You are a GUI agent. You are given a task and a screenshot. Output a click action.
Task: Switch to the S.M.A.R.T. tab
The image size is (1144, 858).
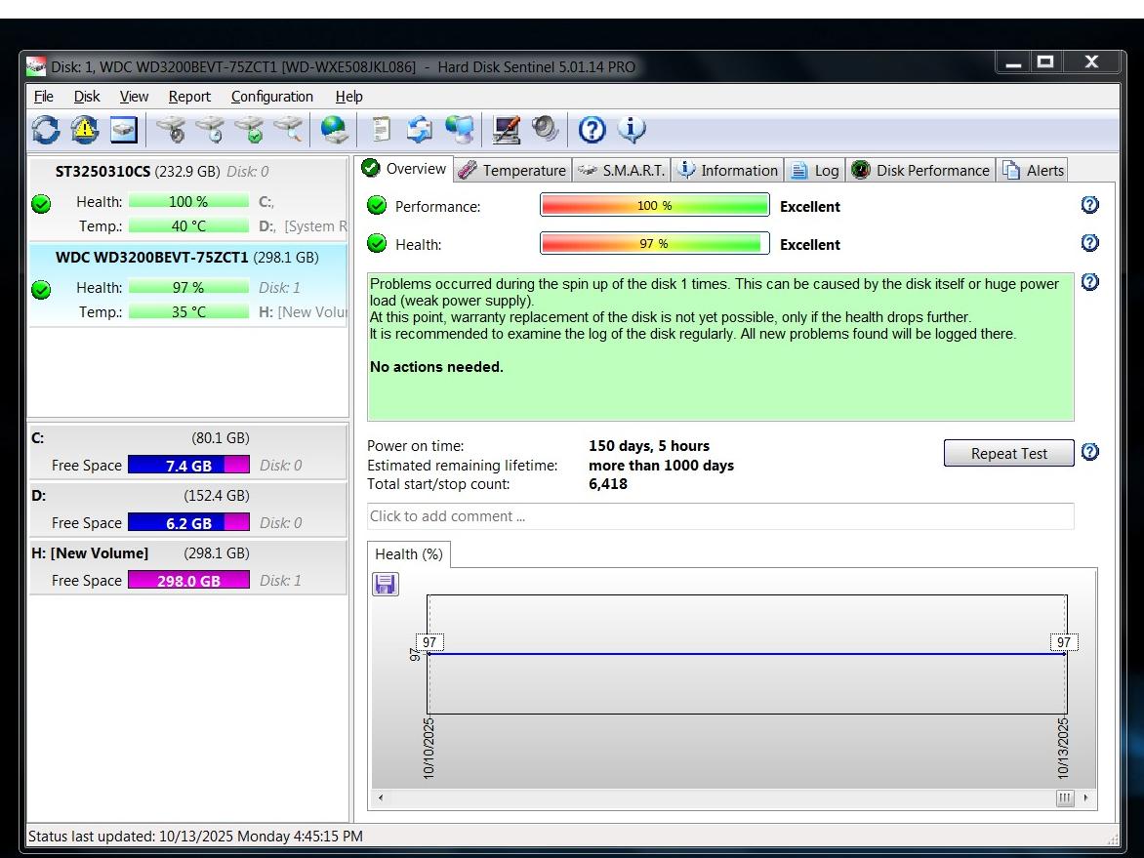[622, 170]
